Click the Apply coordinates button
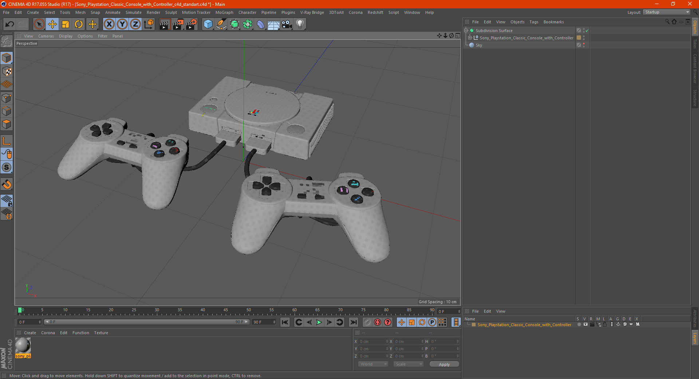The image size is (699, 379). pyautogui.click(x=444, y=364)
